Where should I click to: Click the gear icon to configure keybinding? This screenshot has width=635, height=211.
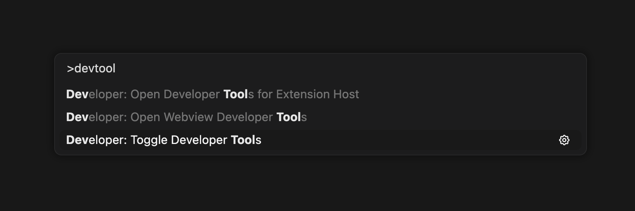(564, 140)
